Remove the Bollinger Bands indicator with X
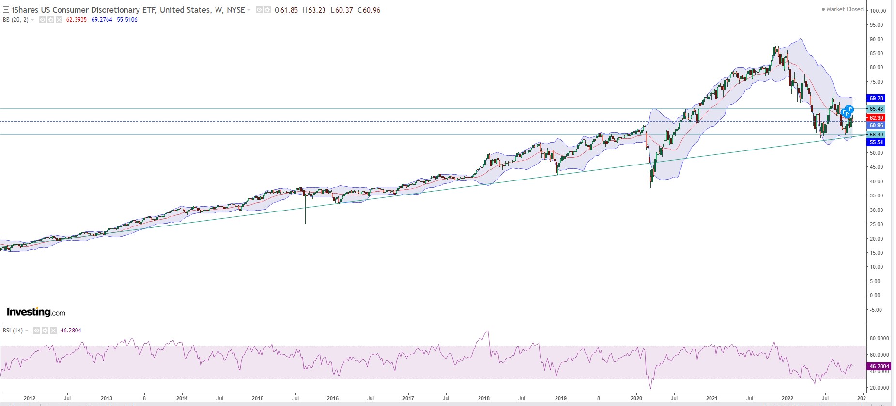 click(59, 20)
